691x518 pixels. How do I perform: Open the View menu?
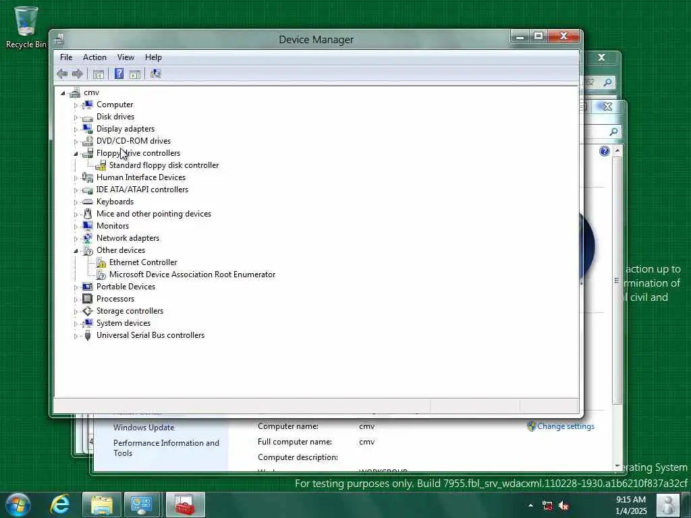[126, 57]
